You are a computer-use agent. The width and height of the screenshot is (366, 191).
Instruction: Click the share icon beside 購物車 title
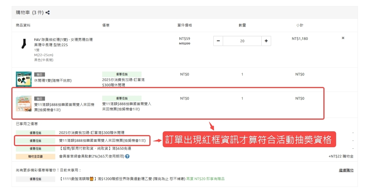[48, 13]
